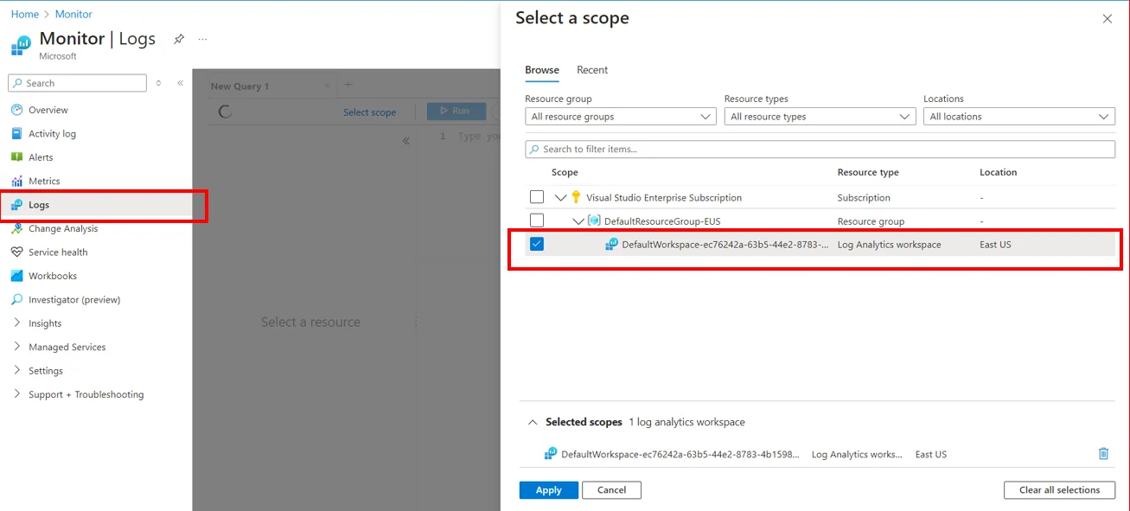
Task: Open the All resource types dropdown
Action: 819,116
